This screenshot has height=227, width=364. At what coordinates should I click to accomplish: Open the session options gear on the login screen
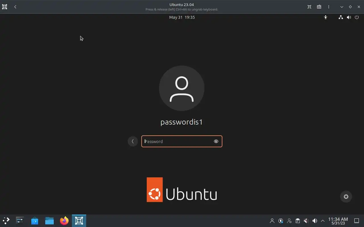346,197
